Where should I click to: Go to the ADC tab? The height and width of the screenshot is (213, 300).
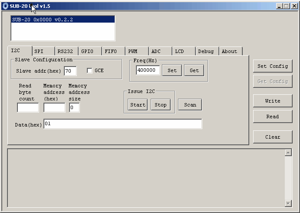[156, 51]
